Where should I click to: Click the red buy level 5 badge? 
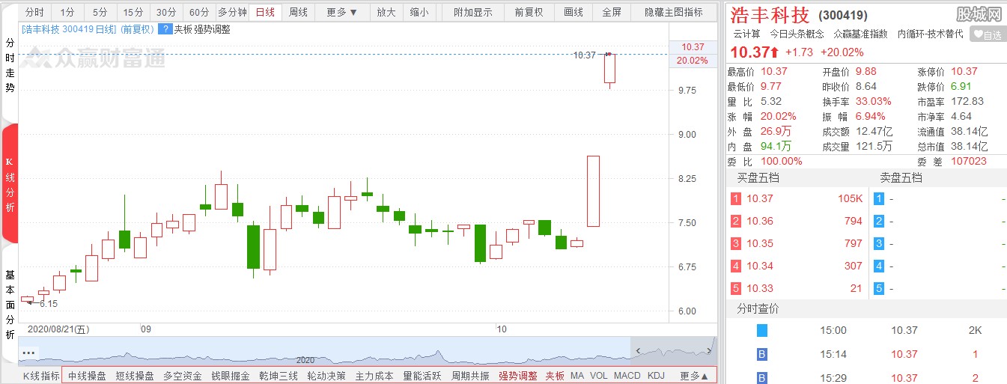(x=736, y=288)
